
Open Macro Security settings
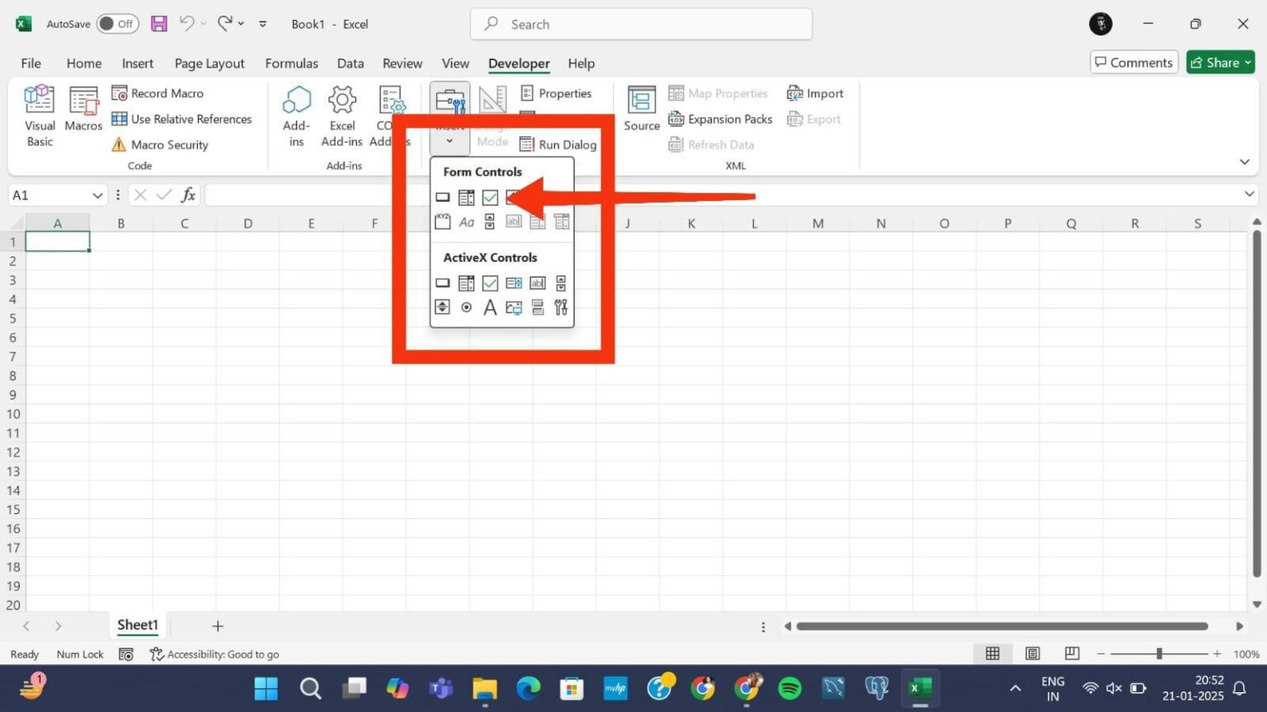pos(160,144)
